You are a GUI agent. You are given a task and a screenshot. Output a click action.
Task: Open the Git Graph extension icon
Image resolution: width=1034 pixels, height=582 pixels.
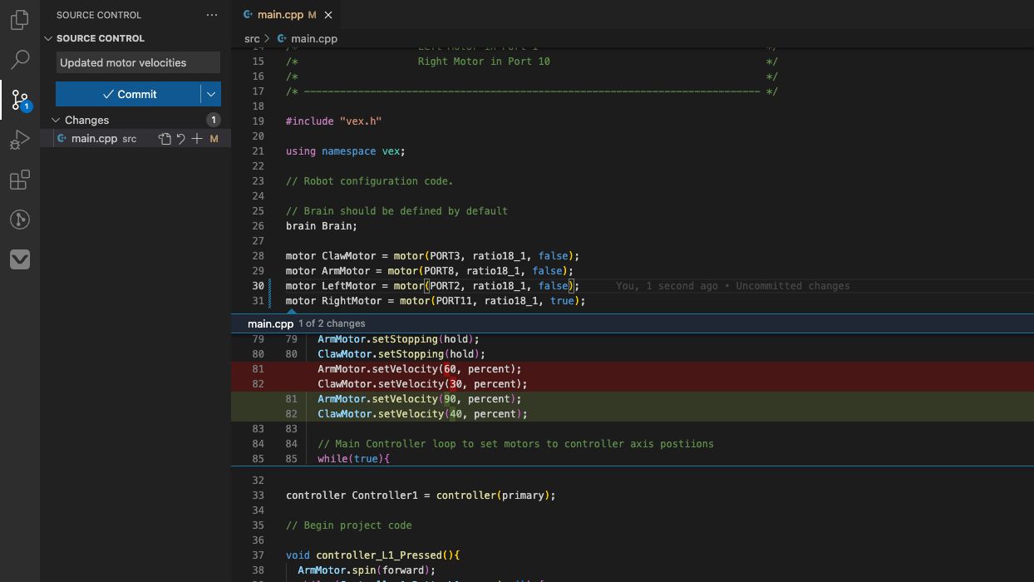pyautogui.click(x=19, y=219)
